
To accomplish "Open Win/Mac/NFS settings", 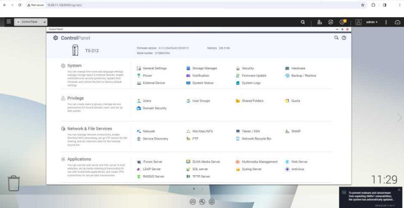I will pyautogui.click(x=199, y=131).
